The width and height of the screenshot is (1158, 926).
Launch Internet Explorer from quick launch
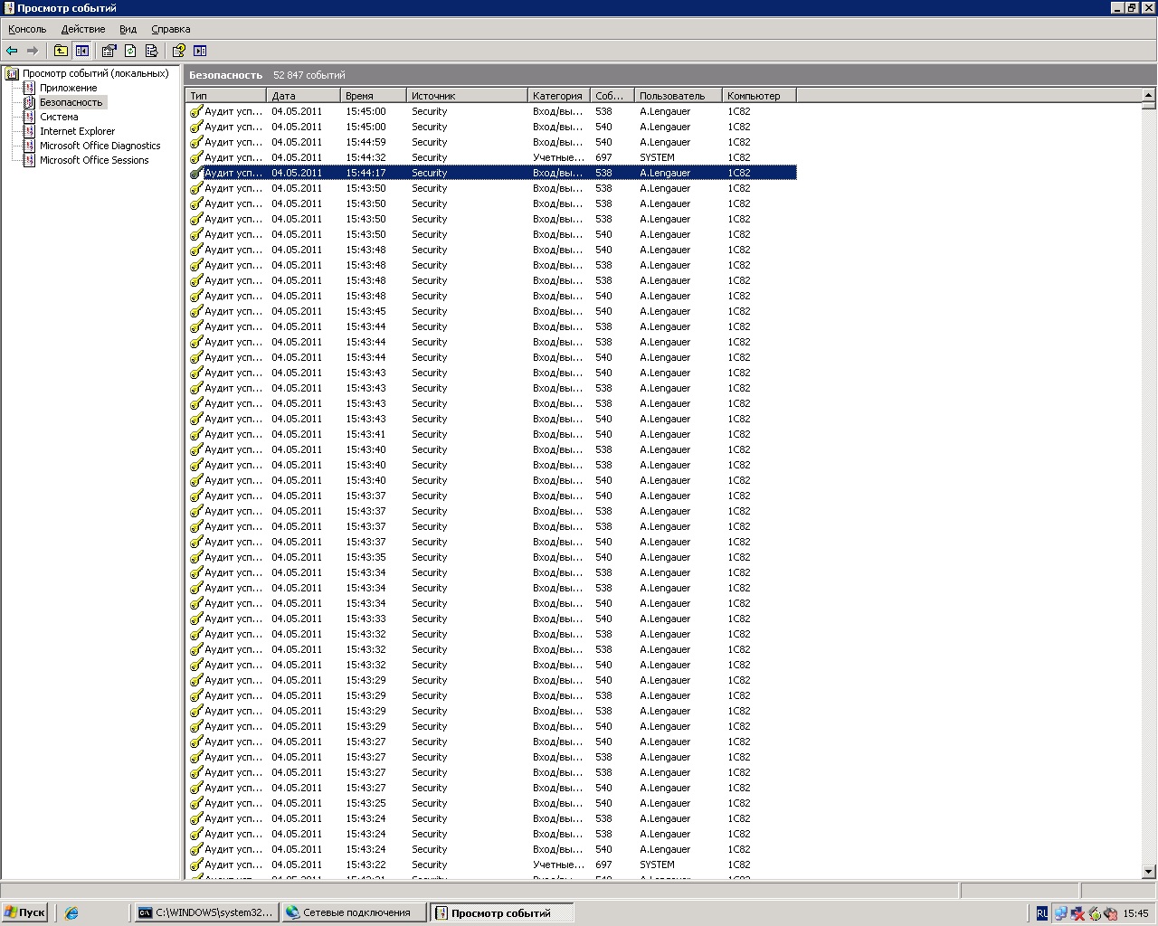click(71, 913)
